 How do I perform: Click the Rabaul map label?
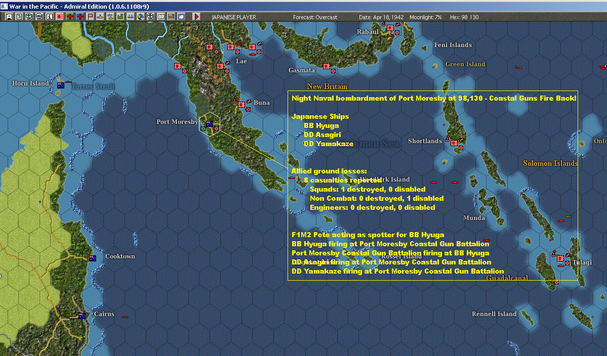point(368,32)
